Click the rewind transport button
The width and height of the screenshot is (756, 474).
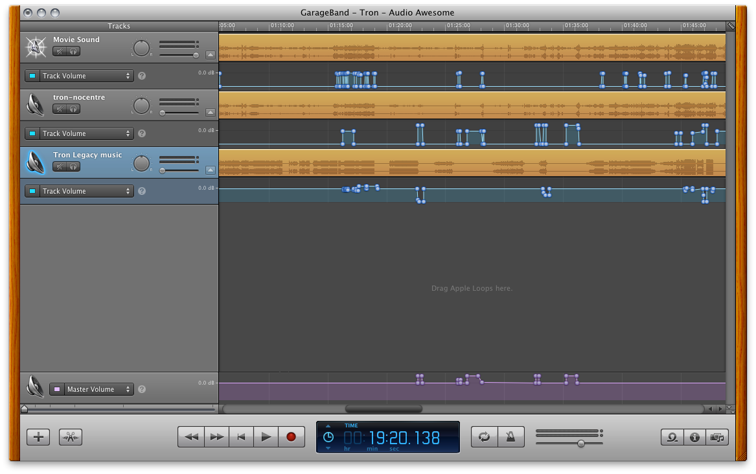(x=191, y=437)
